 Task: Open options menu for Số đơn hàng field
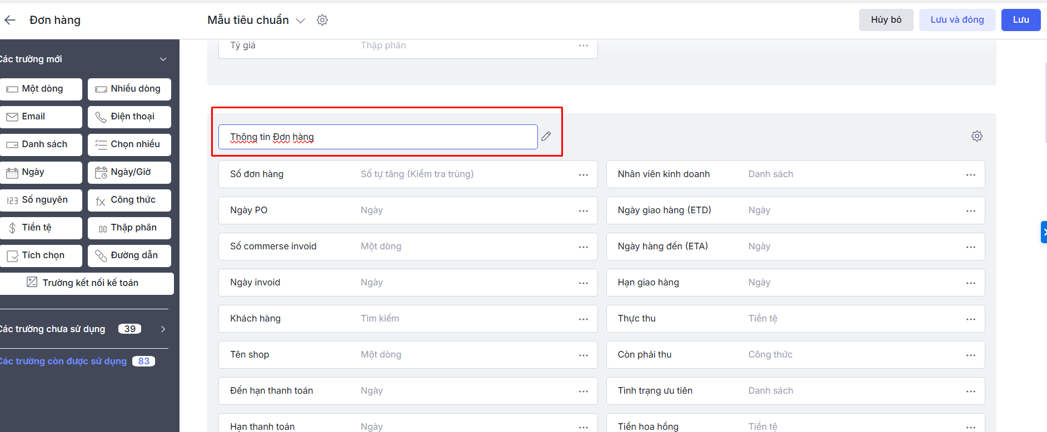583,174
